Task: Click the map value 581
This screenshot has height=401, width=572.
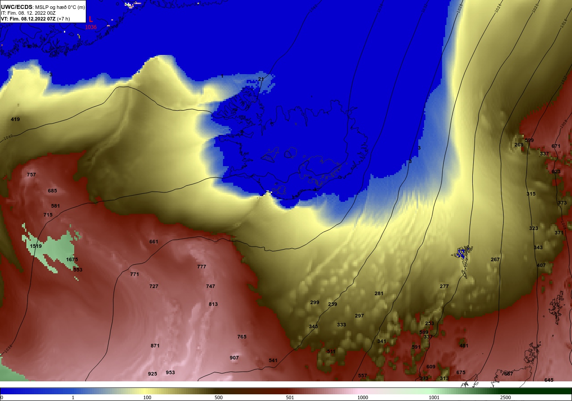Action: coord(55,206)
